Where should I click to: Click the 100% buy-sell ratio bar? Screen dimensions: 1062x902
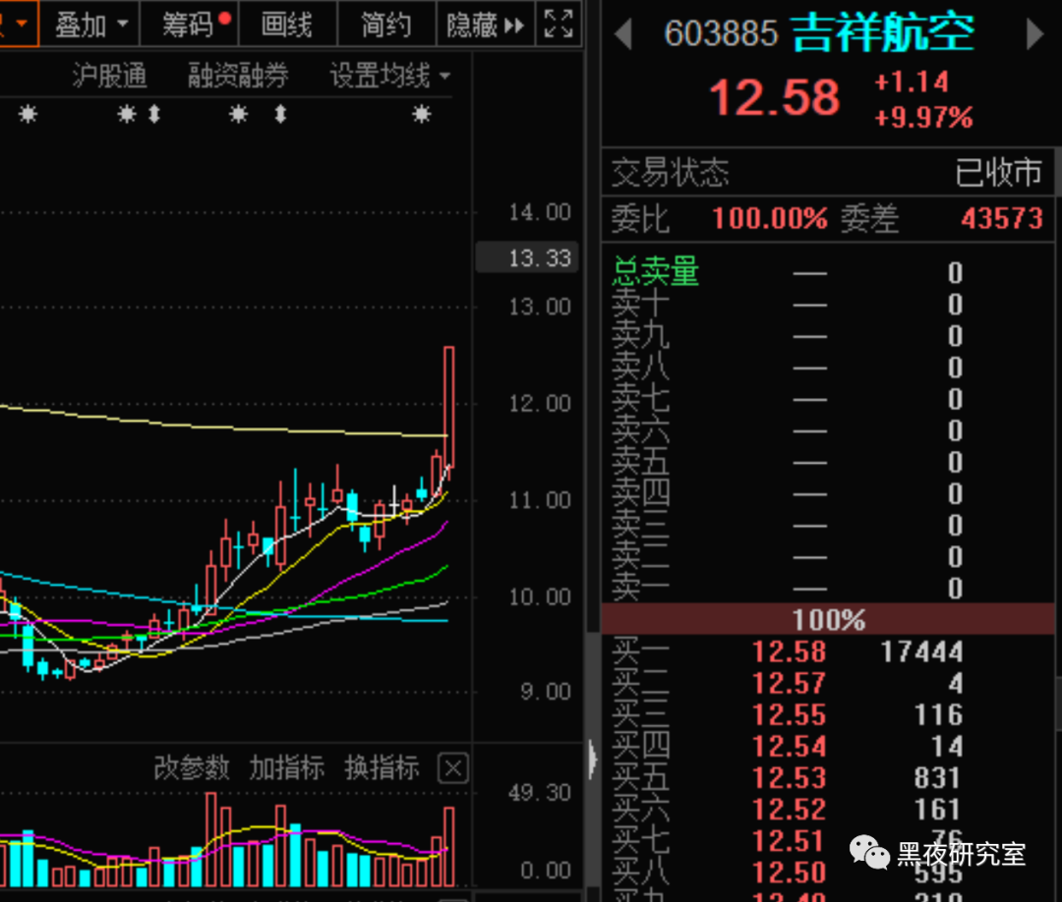[x=827, y=619]
